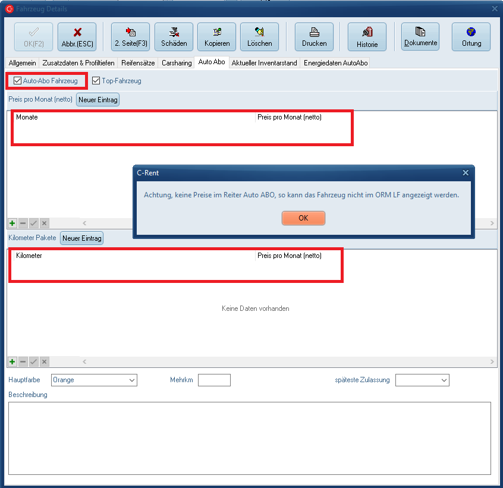Open the Schäden damage dialog

pyautogui.click(x=174, y=37)
